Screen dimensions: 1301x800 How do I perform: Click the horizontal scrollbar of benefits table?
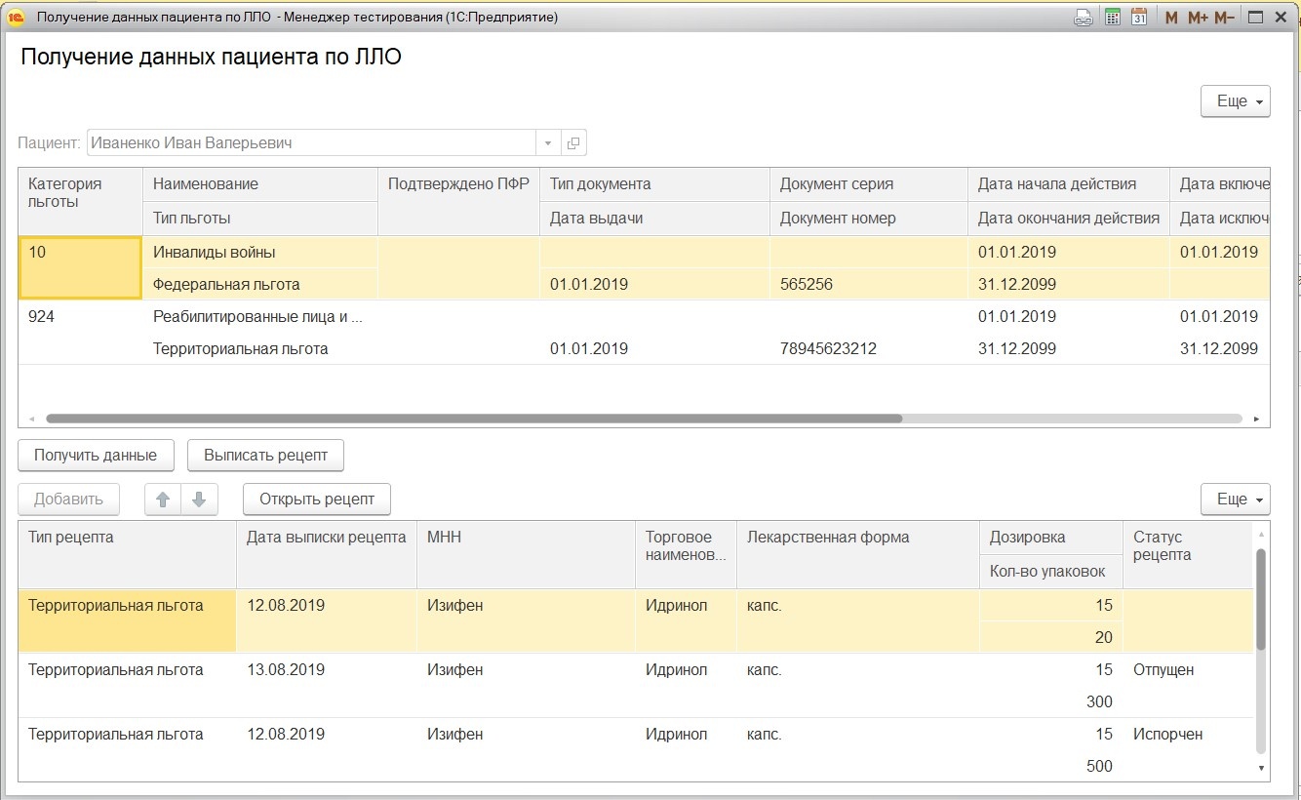point(473,419)
